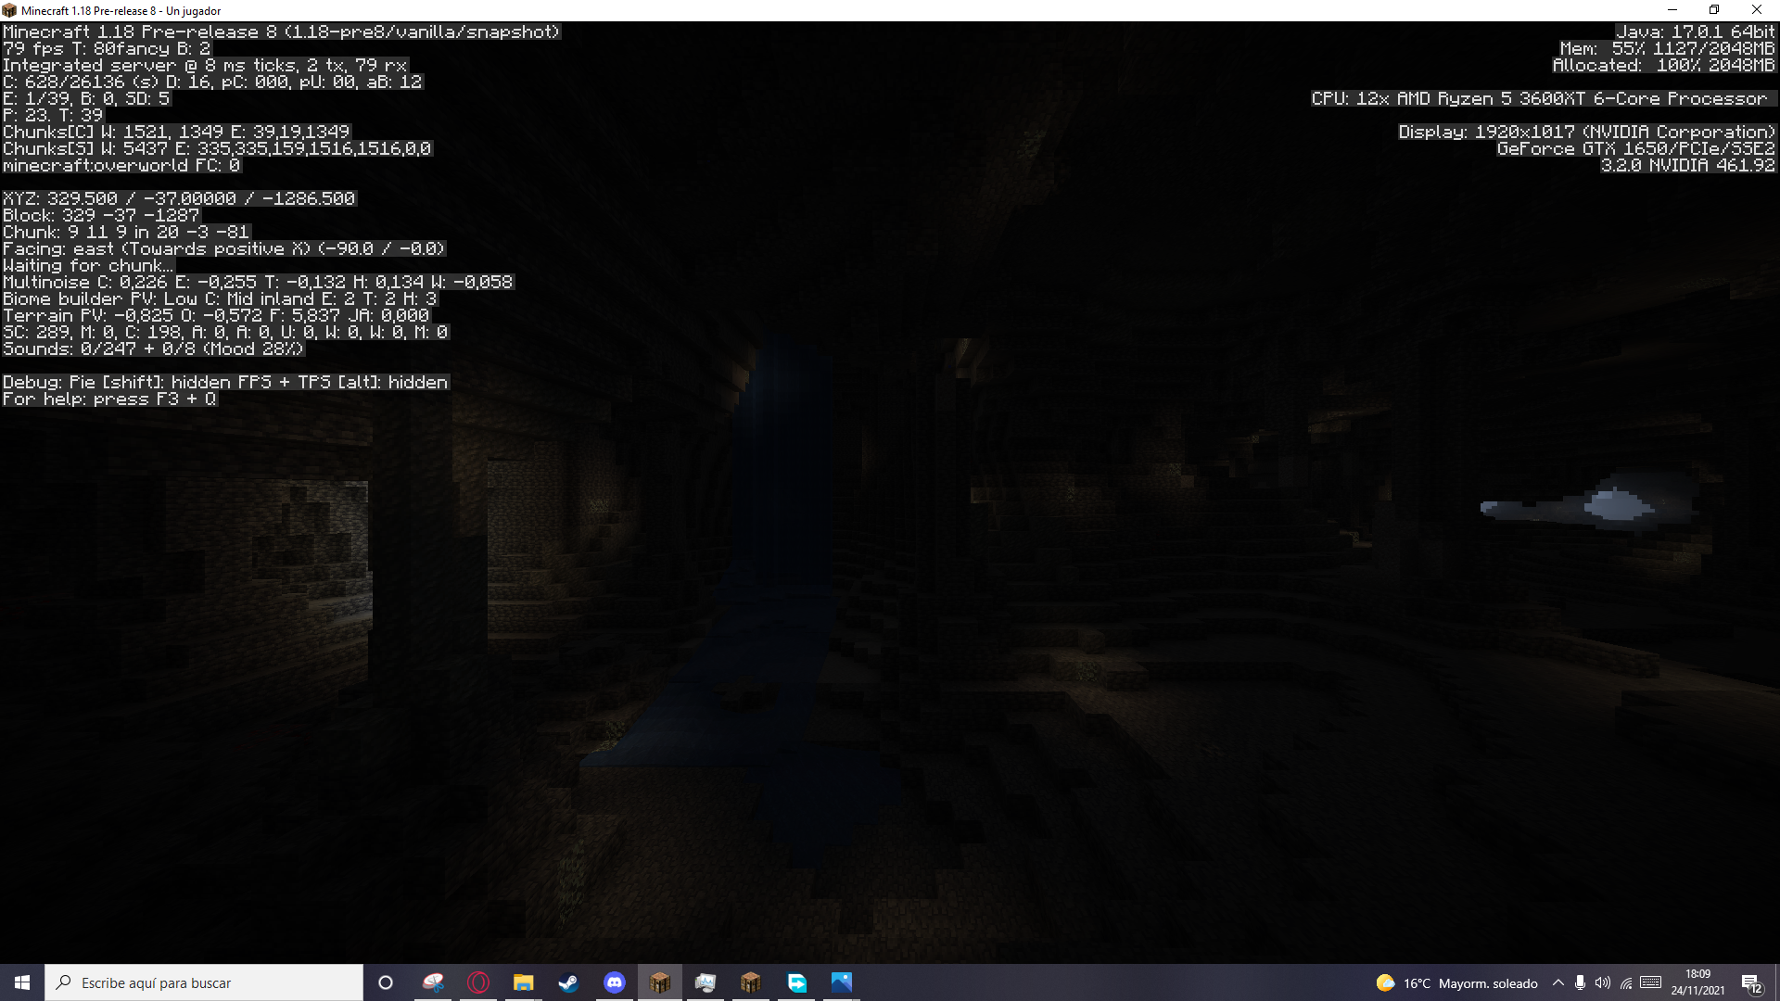Open the weather widget showing 16°C

click(1456, 982)
